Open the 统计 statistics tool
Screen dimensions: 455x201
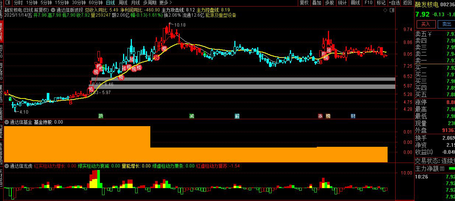click(342, 3)
